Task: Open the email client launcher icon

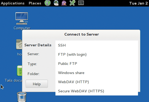Action: click(x=56, y=3)
